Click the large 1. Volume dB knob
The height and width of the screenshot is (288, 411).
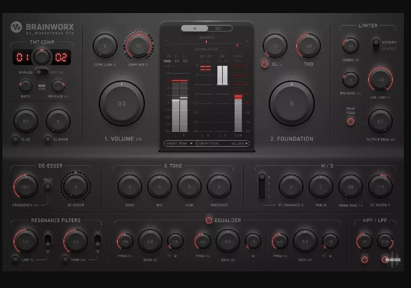tap(122, 104)
